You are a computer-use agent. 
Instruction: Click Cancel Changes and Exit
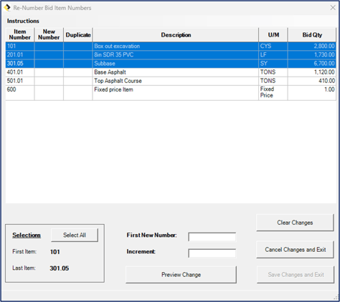point(295,250)
